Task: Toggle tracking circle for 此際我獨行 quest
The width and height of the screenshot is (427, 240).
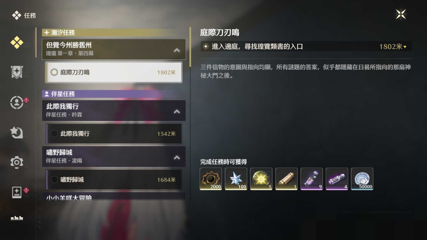Action: [x=54, y=133]
